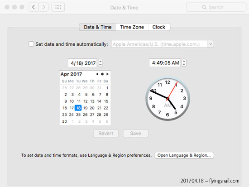Click the search magnifier icon
249x187 pixels.
coord(204,7)
